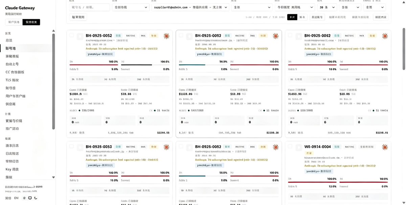Enable dark mode with the moon icon
Viewport: 406px width, 205px height.
pos(36,198)
